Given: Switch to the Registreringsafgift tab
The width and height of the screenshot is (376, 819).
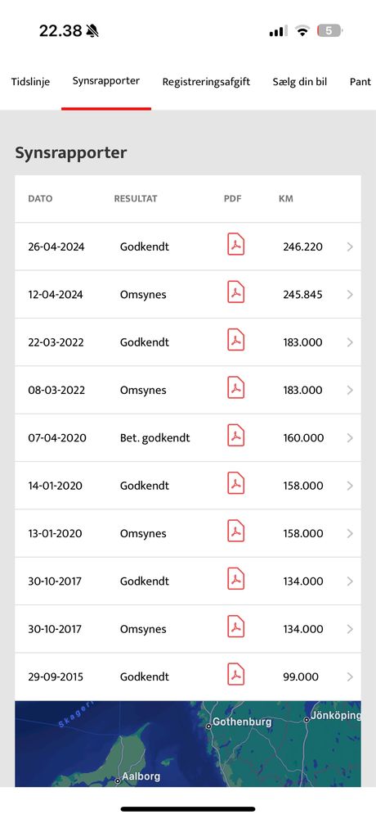Looking at the screenshot, I should pos(206,82).
